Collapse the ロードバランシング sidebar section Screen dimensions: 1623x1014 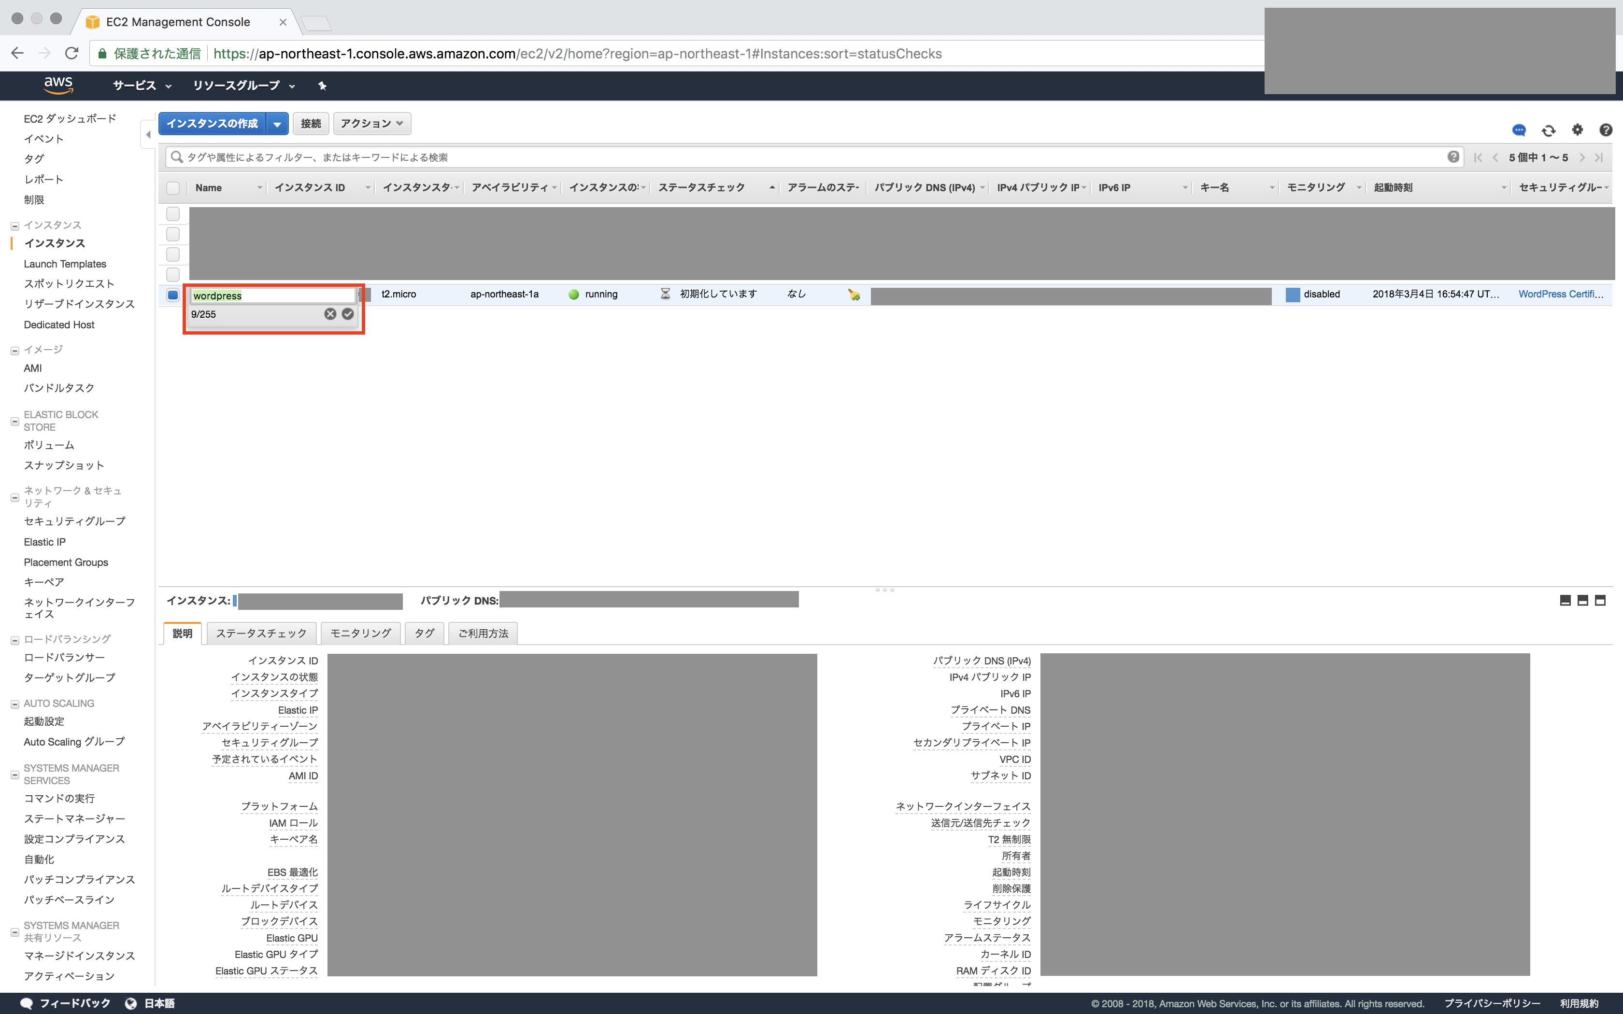(15, 640)
